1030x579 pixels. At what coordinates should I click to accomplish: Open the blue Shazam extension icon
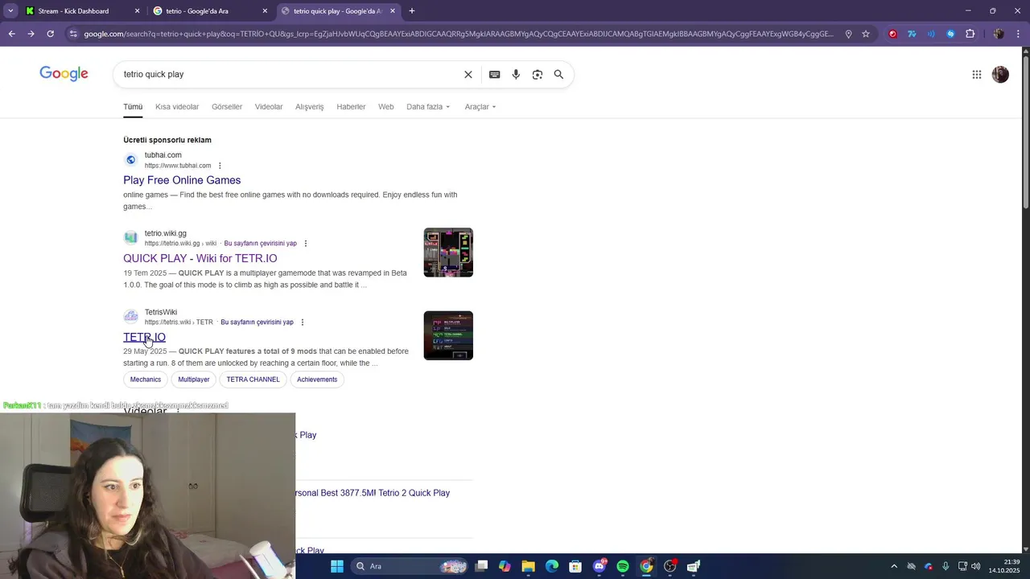point(950,34)
